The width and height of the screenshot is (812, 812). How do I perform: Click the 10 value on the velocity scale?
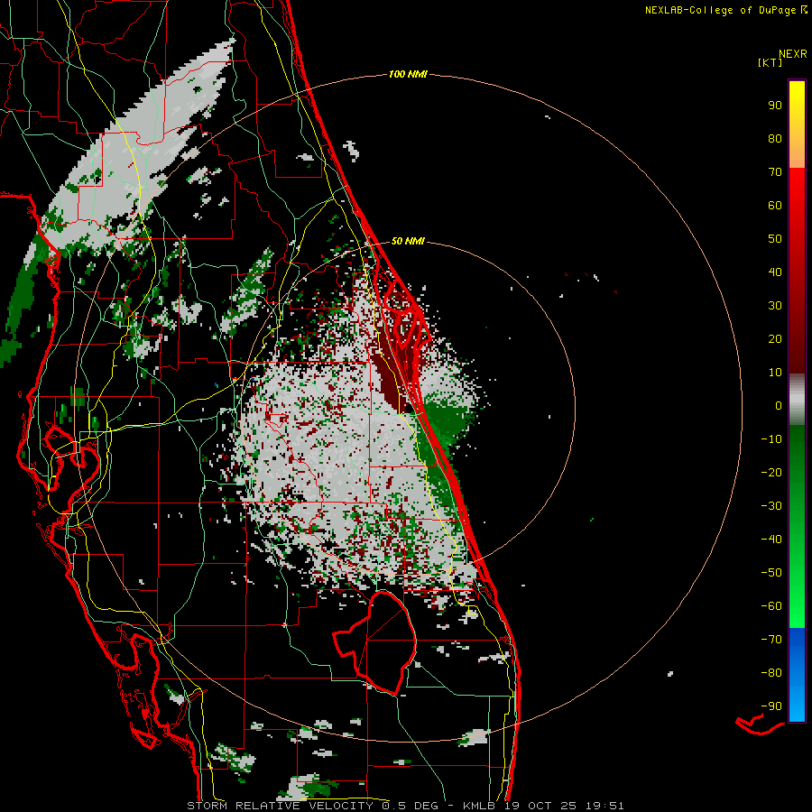pos(775,373)
